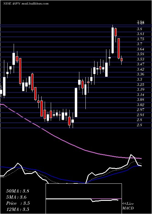Select the 3.14 price axis label

click(x=140, y=94)
